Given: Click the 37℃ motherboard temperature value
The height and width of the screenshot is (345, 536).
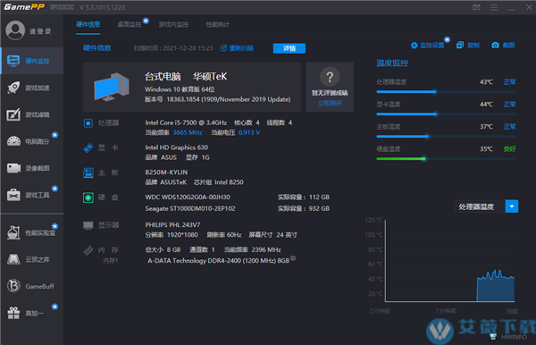Looking at the screenshot, I should [486, 127].
